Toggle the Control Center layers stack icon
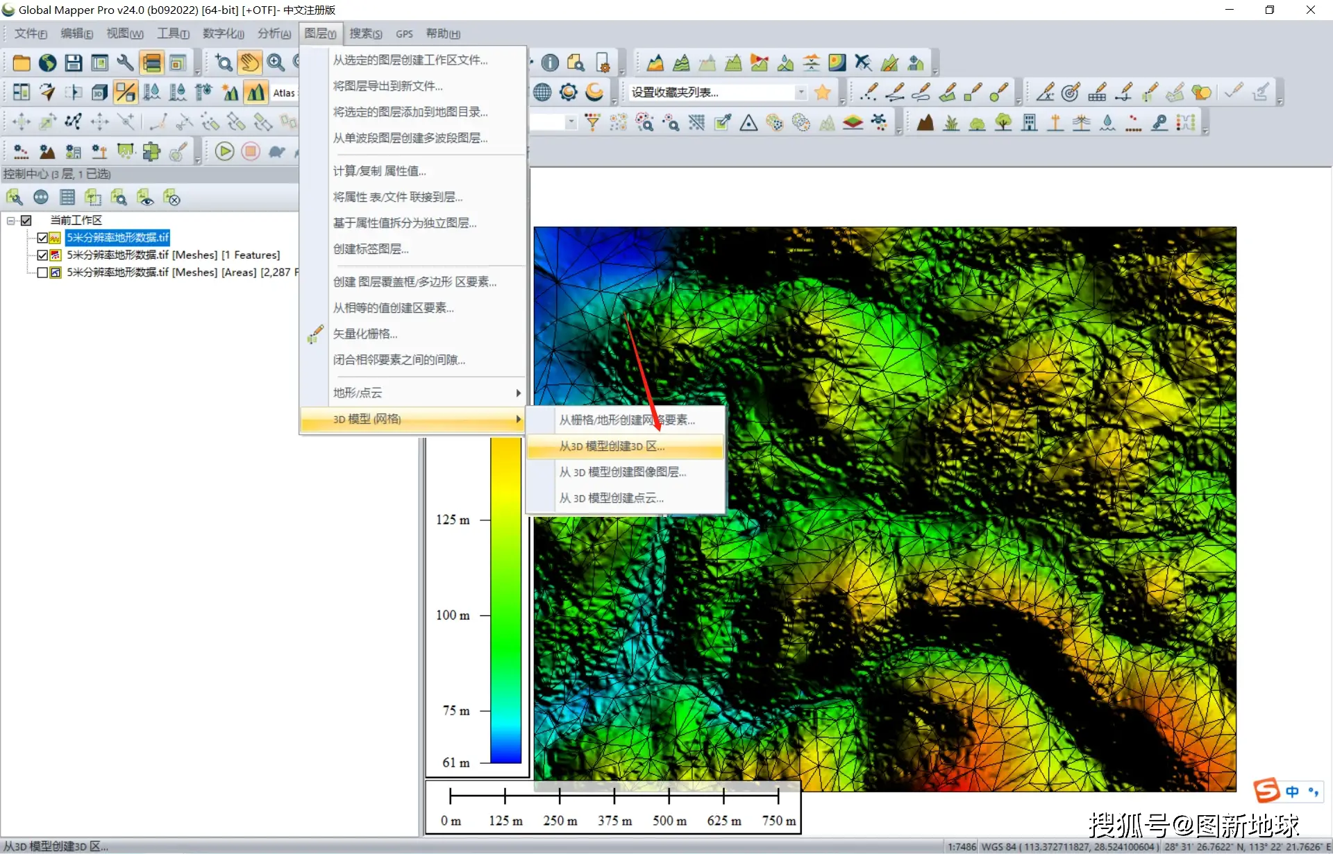 pyautogui.click(x=151, y=63)
